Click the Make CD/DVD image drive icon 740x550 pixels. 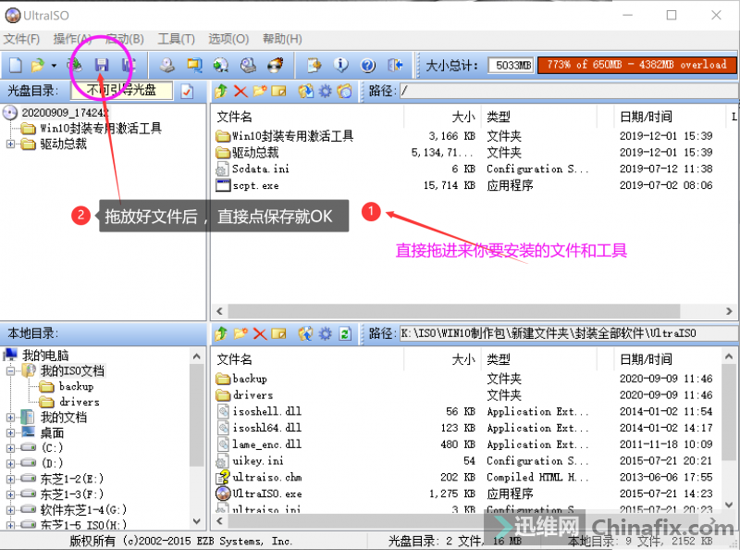click(x=167, y=65)
